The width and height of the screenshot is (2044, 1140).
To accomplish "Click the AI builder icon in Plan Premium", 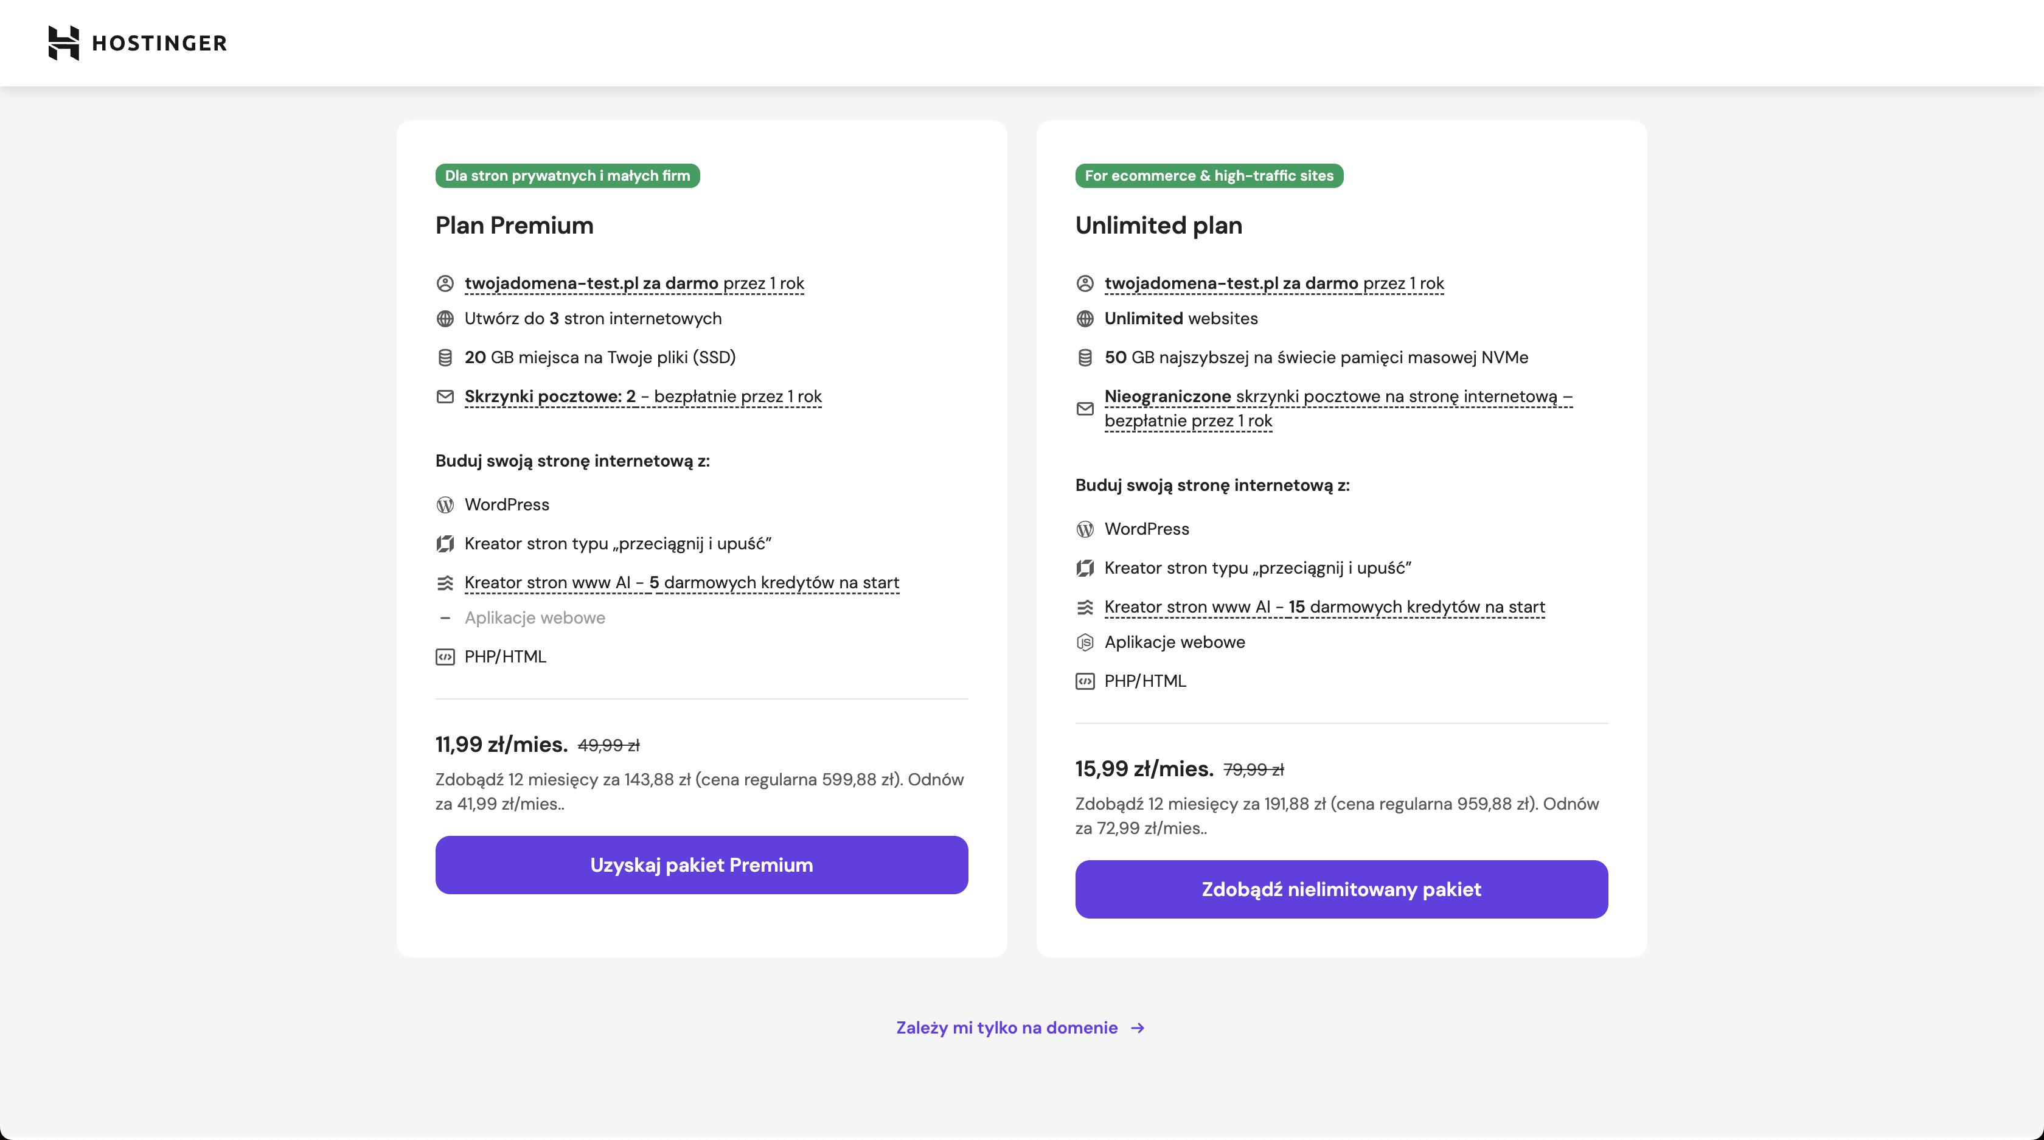I will pos(445,583).
